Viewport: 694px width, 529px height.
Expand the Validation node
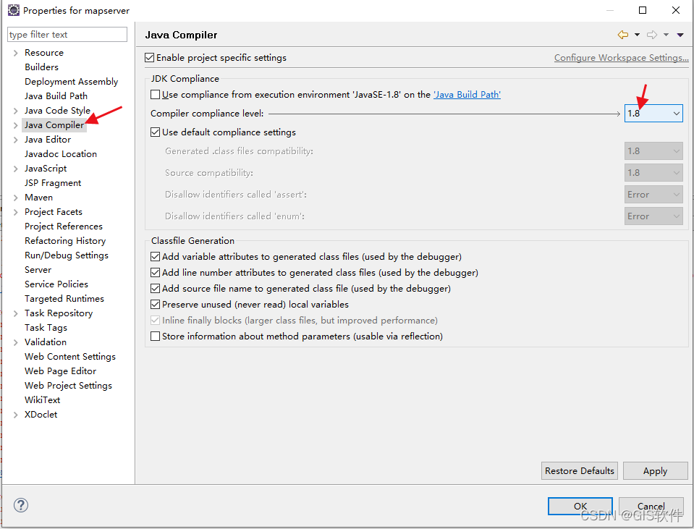tap(15, 342)
